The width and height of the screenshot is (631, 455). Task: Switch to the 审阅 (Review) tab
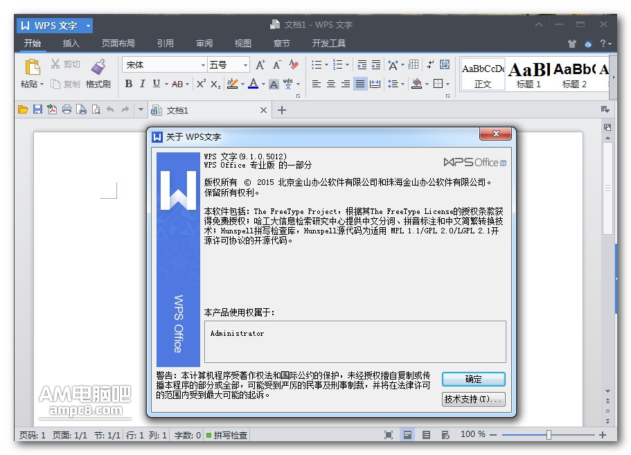tap(204, 43)
